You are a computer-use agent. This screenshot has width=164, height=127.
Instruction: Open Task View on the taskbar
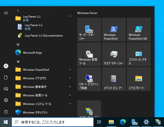point(99,122)
